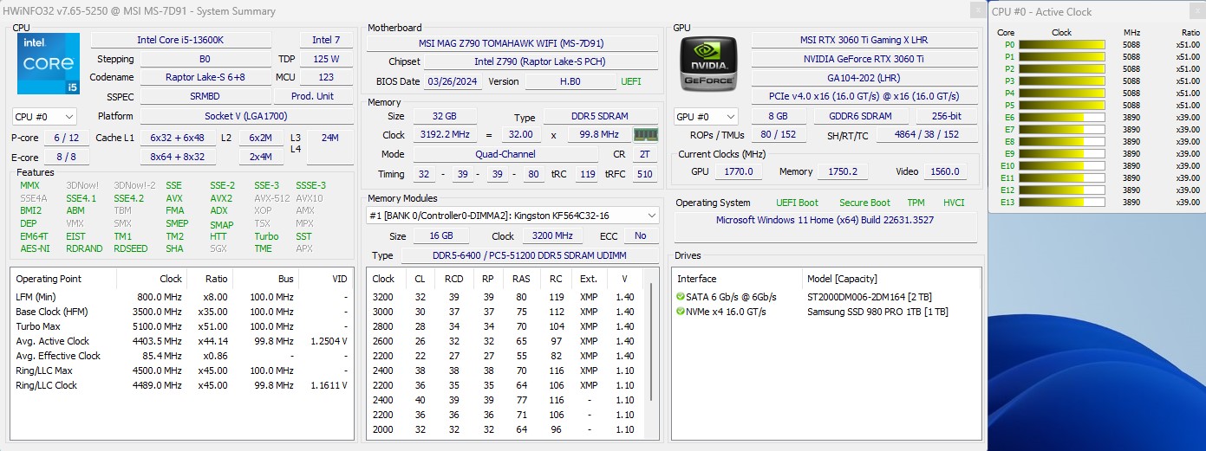This screenshot has width=1206, height=451.
Task: Click the E6 core clock bar
Action: pos(1061,117)
